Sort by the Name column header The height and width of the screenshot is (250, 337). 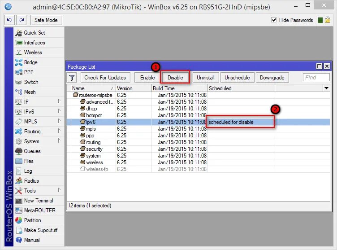click(x=93, y=88)
